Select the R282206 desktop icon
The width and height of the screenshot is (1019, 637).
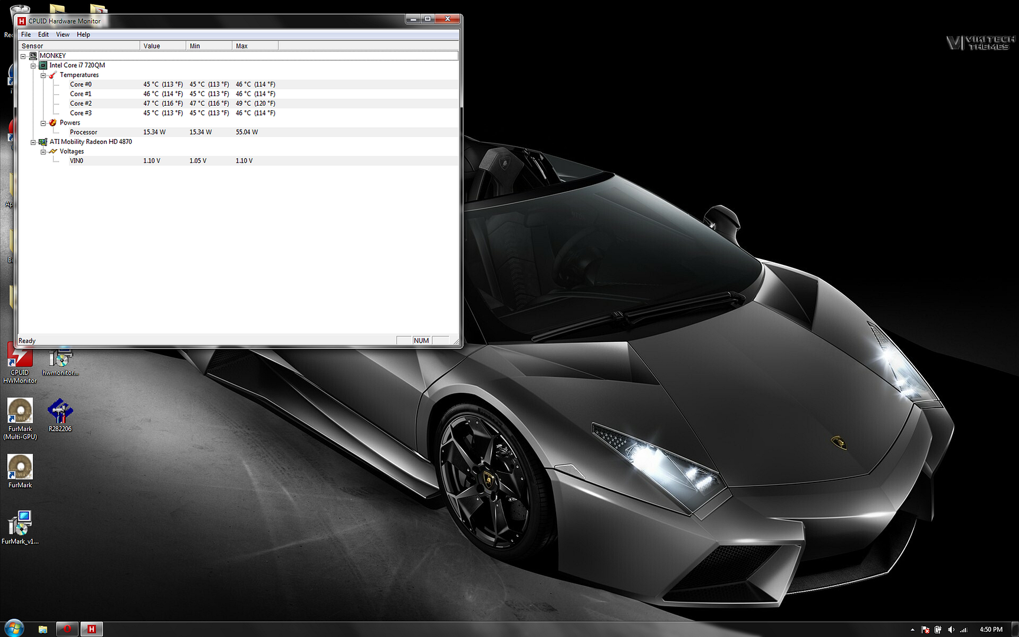(x=60, y=415)
